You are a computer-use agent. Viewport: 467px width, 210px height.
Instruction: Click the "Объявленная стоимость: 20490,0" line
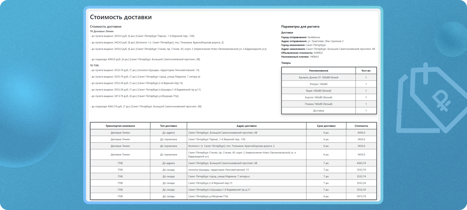click(302, 53)
